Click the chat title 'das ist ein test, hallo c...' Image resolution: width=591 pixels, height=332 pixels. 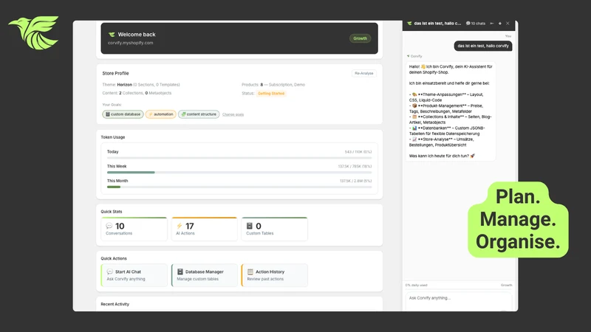(437, 24)
